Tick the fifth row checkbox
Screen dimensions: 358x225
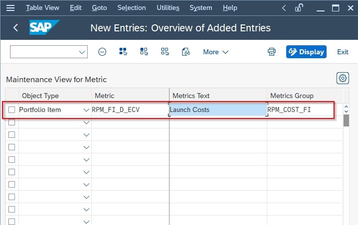11,160
